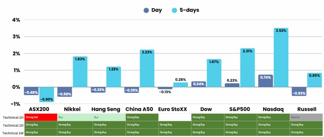Select the ASX200 -0.90% five-day bar
This screenshot has height=137, width=324.
pyautogui.click(x=46, y=94)
